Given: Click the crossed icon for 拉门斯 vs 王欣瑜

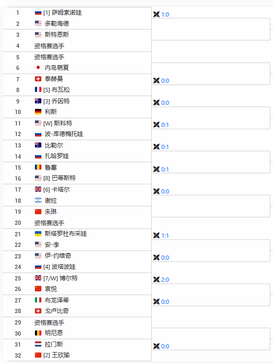Looking at the screenshot, I should click(x=156, y=346).
